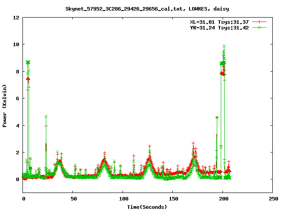Click the y-axis tick label 12
The image size is (282, 211).
[x=16, y=18]
